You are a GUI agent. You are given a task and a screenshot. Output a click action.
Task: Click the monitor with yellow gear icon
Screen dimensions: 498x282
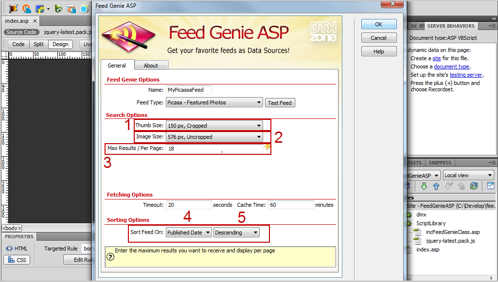[40, 9]
